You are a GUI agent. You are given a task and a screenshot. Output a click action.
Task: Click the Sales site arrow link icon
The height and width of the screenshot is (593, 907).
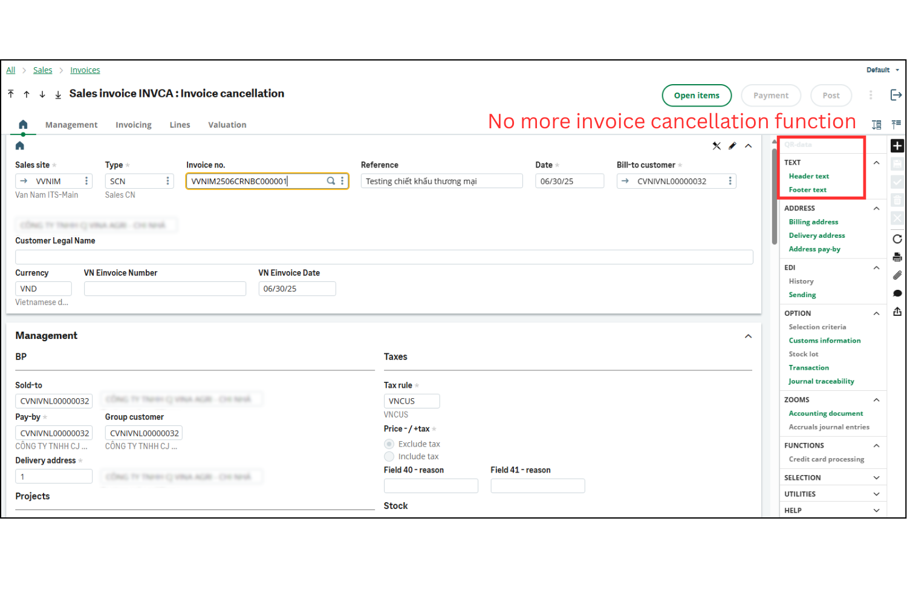pos(24,181)
